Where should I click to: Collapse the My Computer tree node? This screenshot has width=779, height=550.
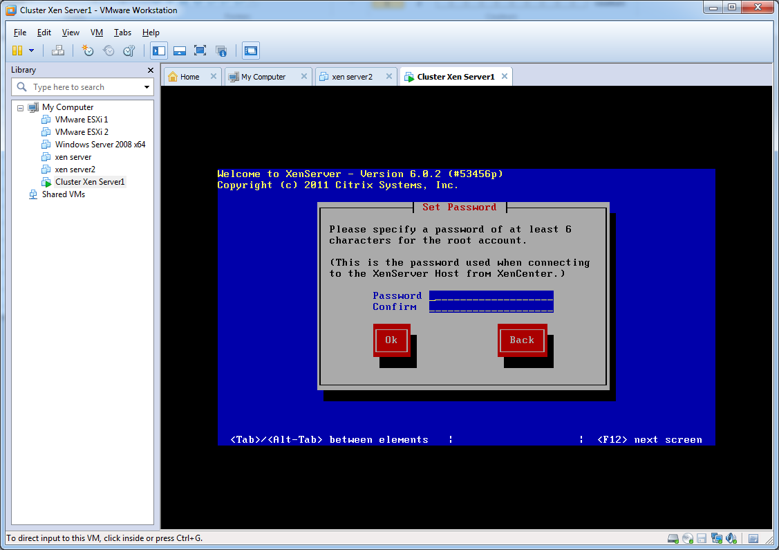[x=21, y=108]
